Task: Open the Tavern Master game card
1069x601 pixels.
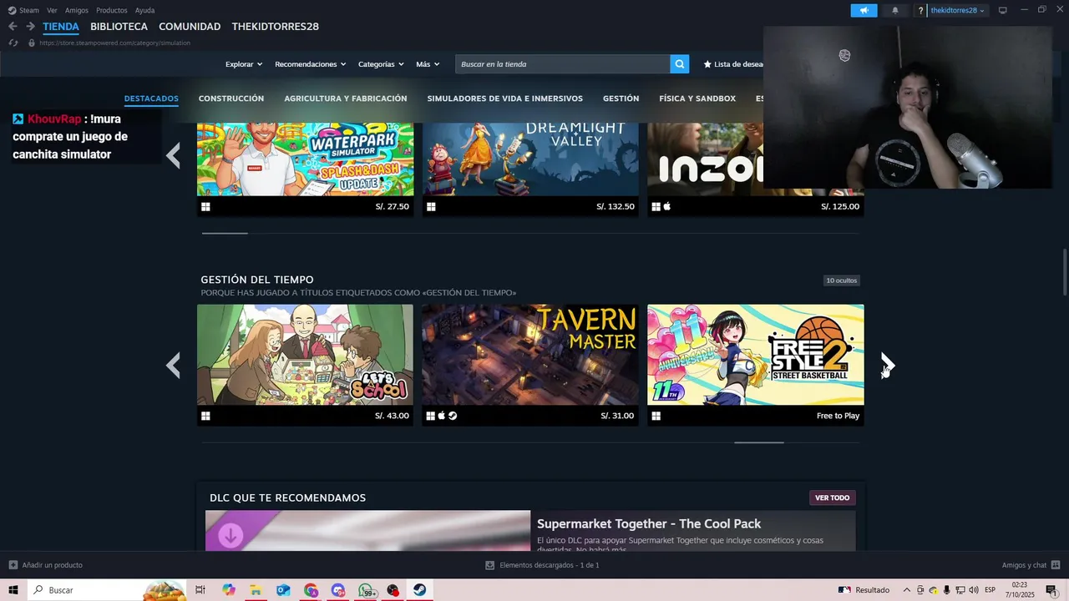Action: (x=530, y=365)
